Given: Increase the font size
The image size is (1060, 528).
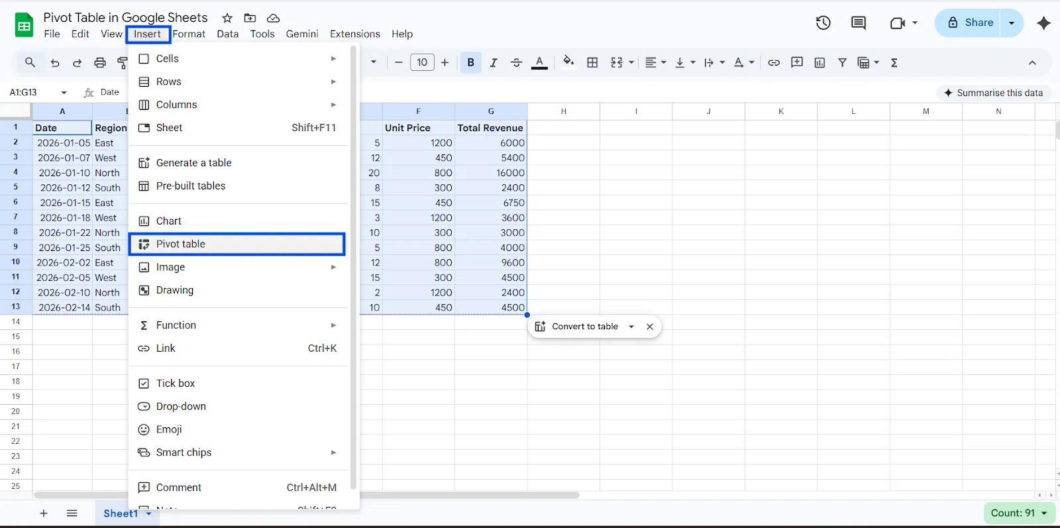Looking at the screenshot, I should coord(445,62).
